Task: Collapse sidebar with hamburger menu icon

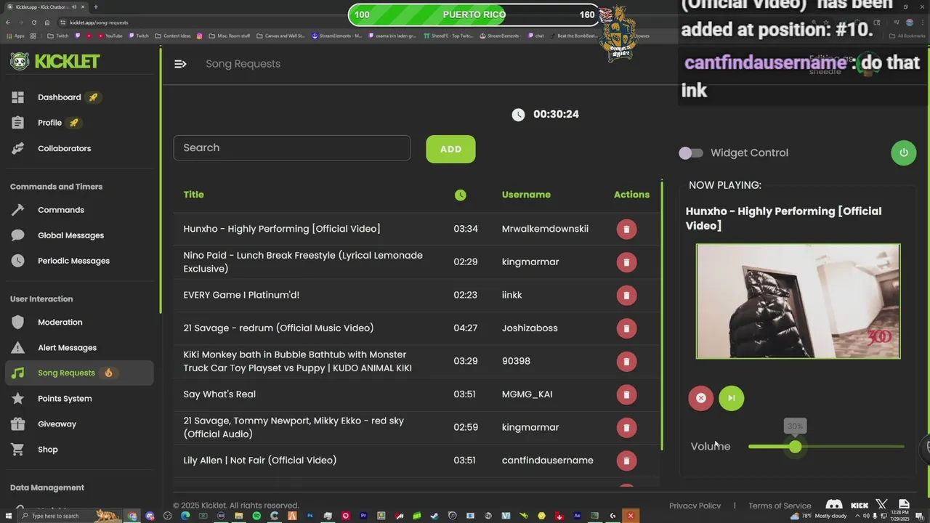Action: [180, 64]
